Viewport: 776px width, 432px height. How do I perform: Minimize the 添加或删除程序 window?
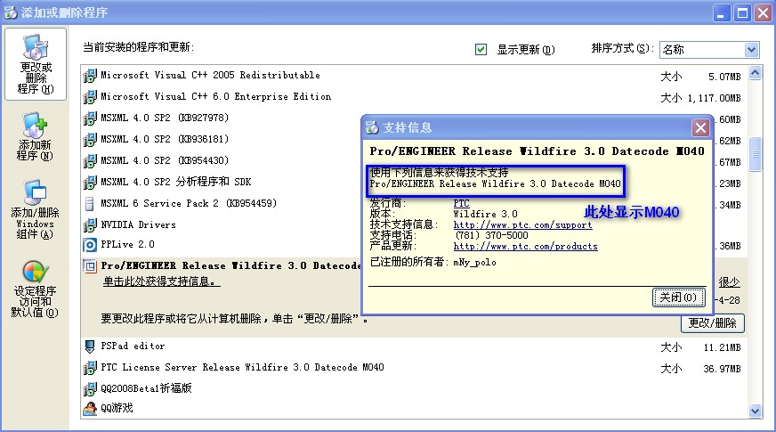721,12
